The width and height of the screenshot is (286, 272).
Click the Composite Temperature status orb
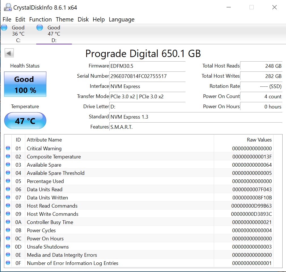(x=8, y=156)
